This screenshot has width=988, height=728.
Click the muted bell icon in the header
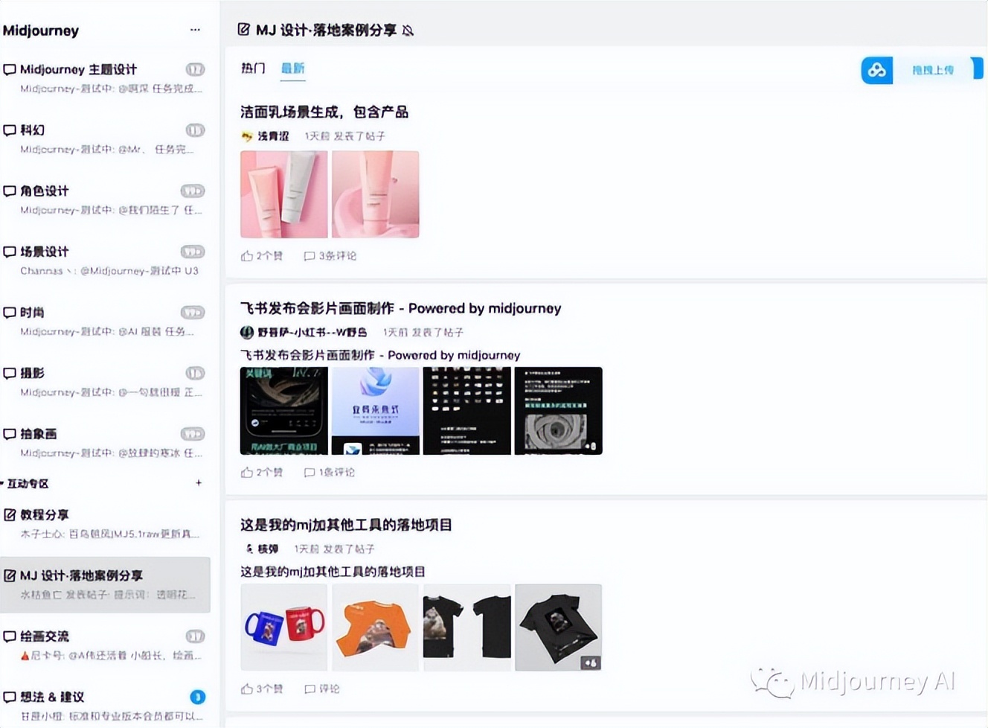click(408, 31)
